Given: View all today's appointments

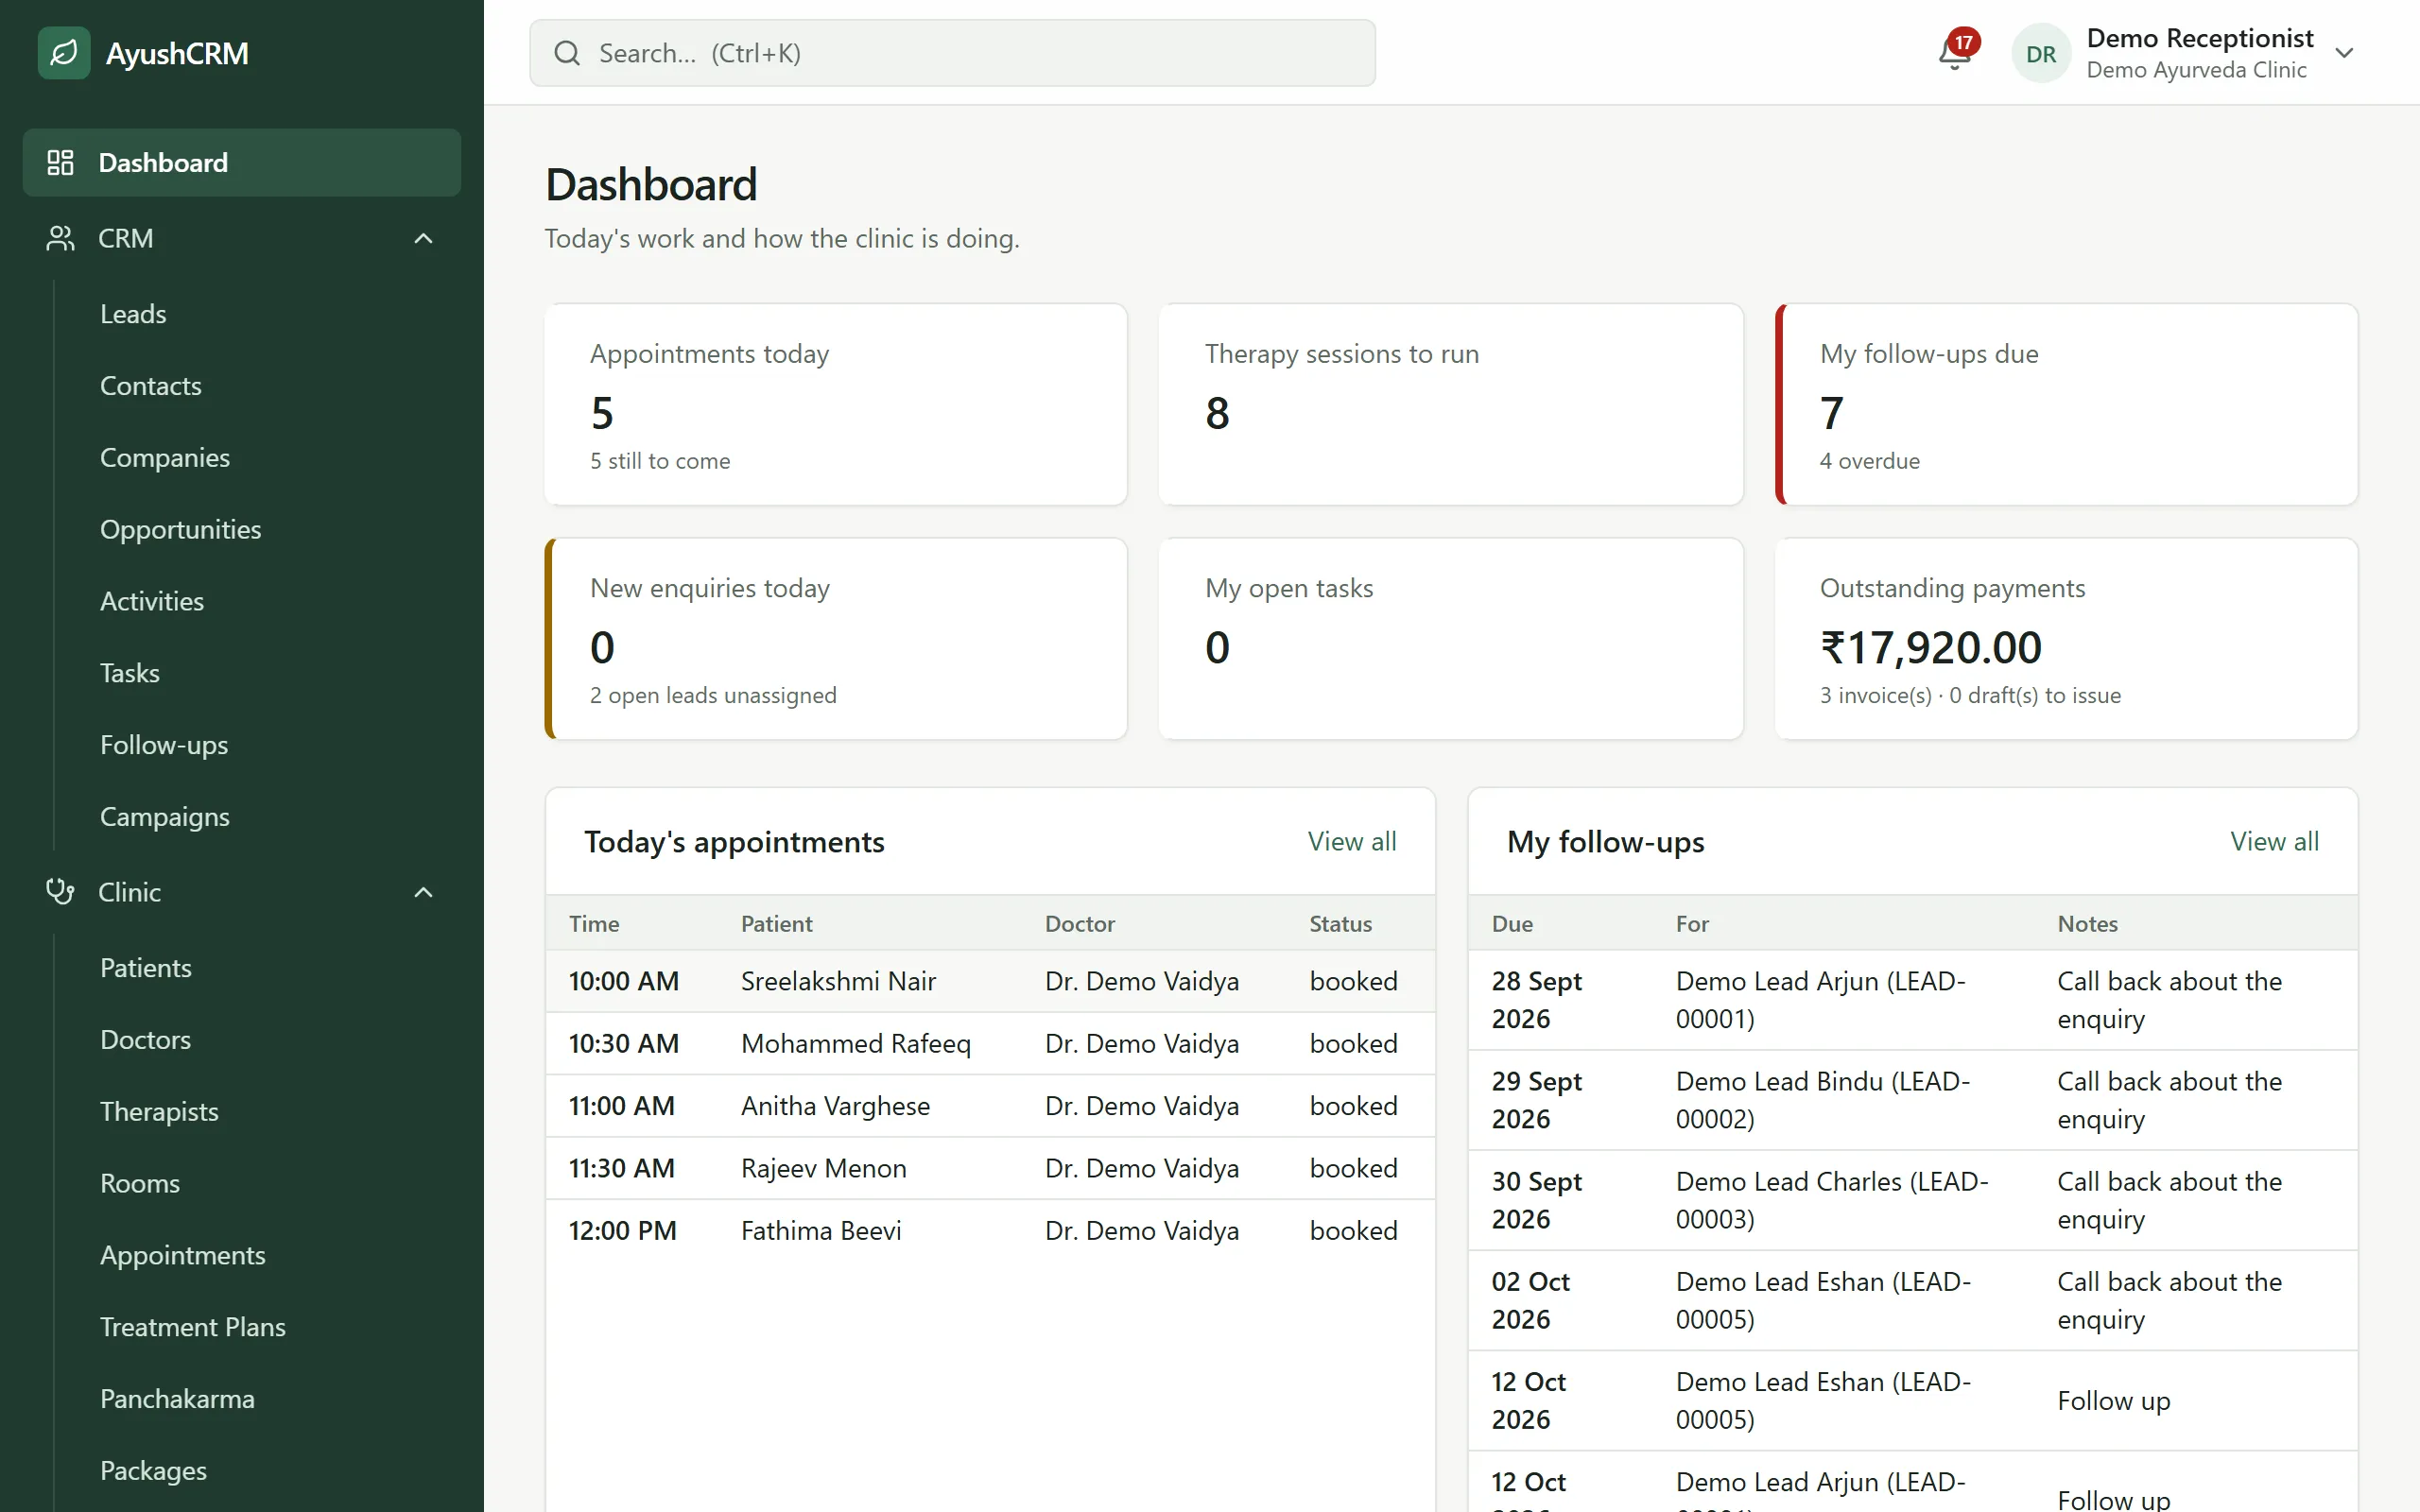Looking at the screenshot, I should 1352,842.
